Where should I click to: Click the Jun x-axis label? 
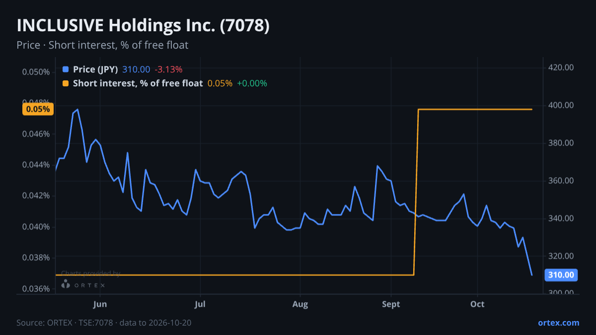pyautogui.click(x=100, y=304)
